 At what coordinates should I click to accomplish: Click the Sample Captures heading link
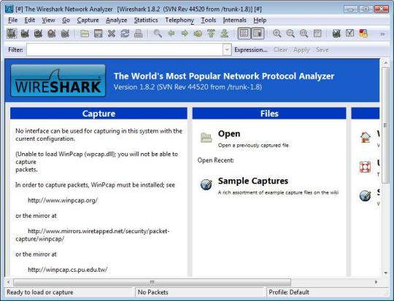[x=253, y=181]
